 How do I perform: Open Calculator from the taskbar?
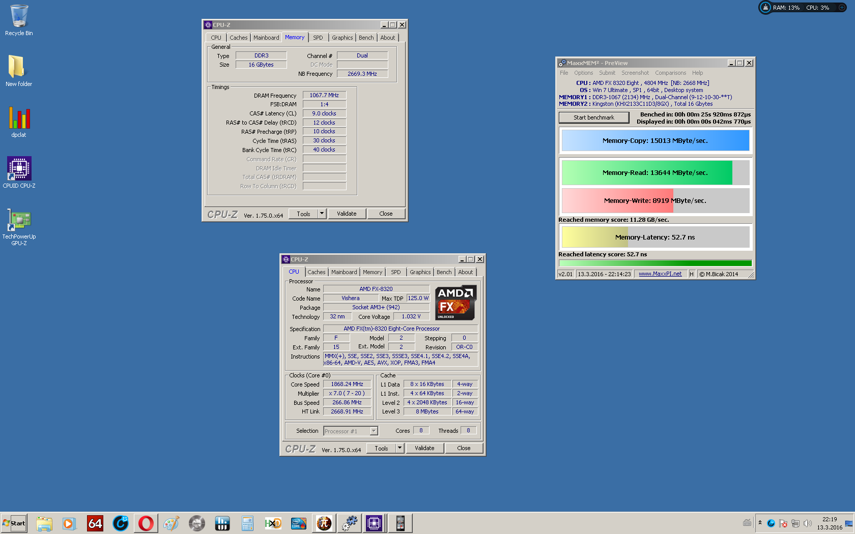pyautogui.click(x=247, y=523)
